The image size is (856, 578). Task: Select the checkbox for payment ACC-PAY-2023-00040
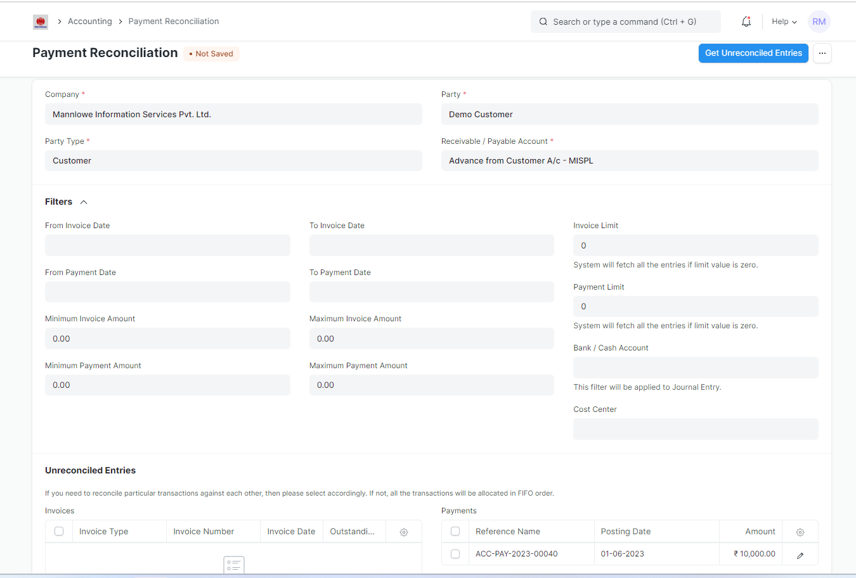455,553
